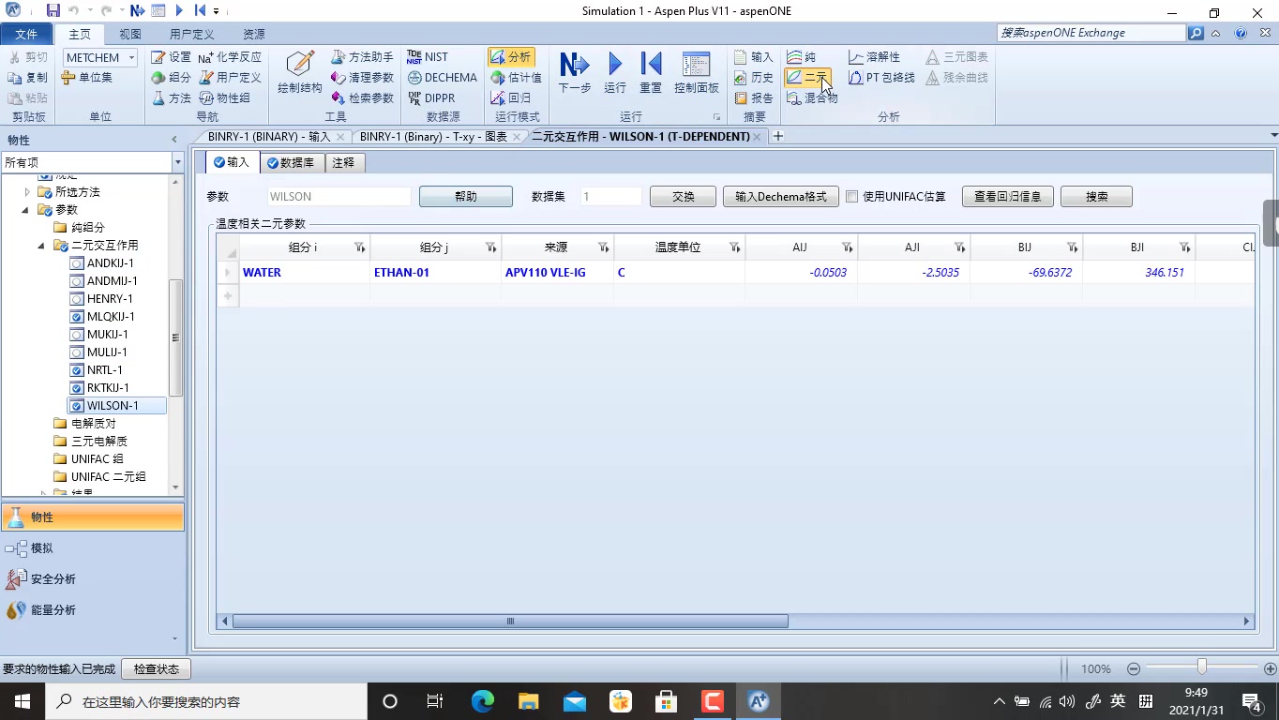The image size is (1279, 720).
Task: Open PT Envelope (PT 包络线) analysis
Action: 881,78
